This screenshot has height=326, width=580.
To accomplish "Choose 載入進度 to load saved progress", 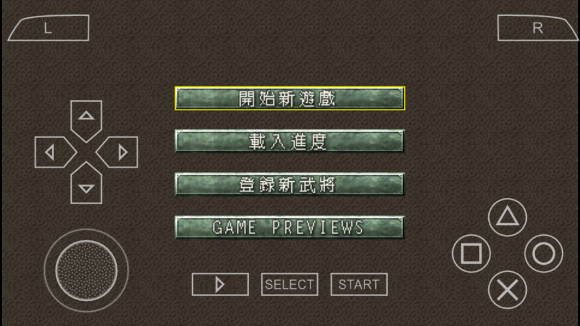I will click(290, 141).
